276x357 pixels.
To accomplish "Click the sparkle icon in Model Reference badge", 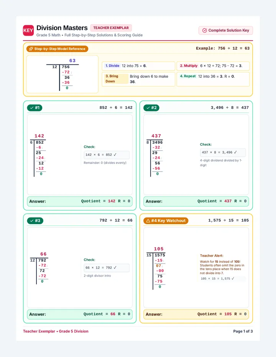I will [x=31, y=49].
